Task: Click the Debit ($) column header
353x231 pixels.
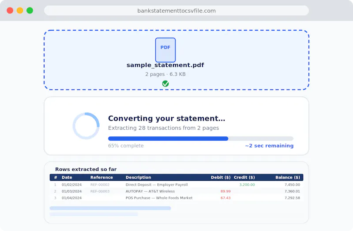Action: (x=221, y=177)
